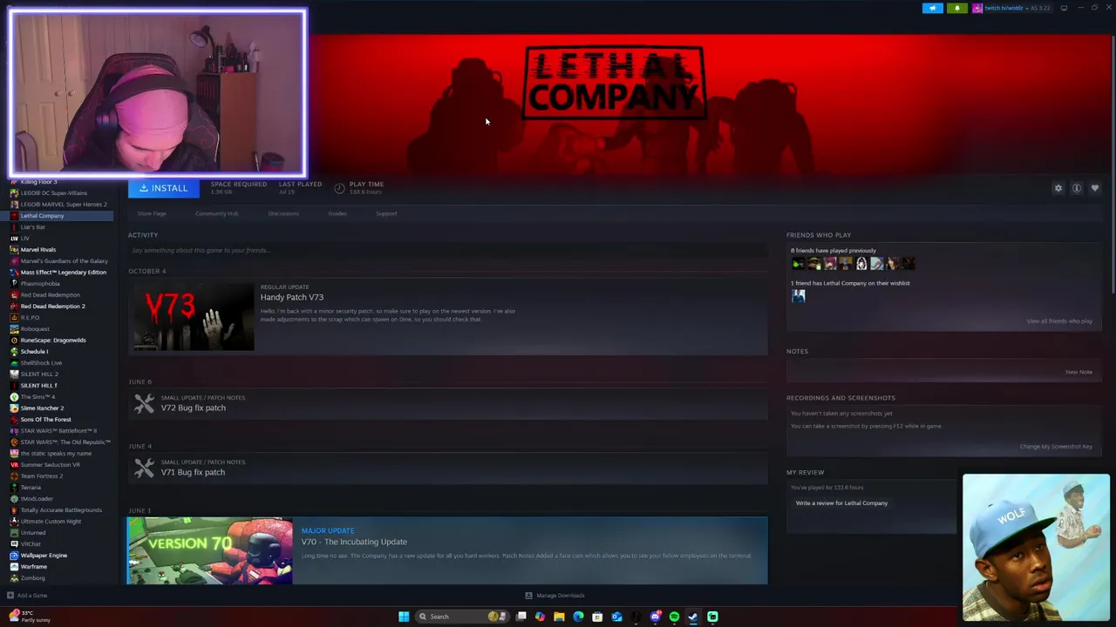Click the Slime Rancher 2 game icon
This screenshot has width=1116, height=627.
(14, 408)
